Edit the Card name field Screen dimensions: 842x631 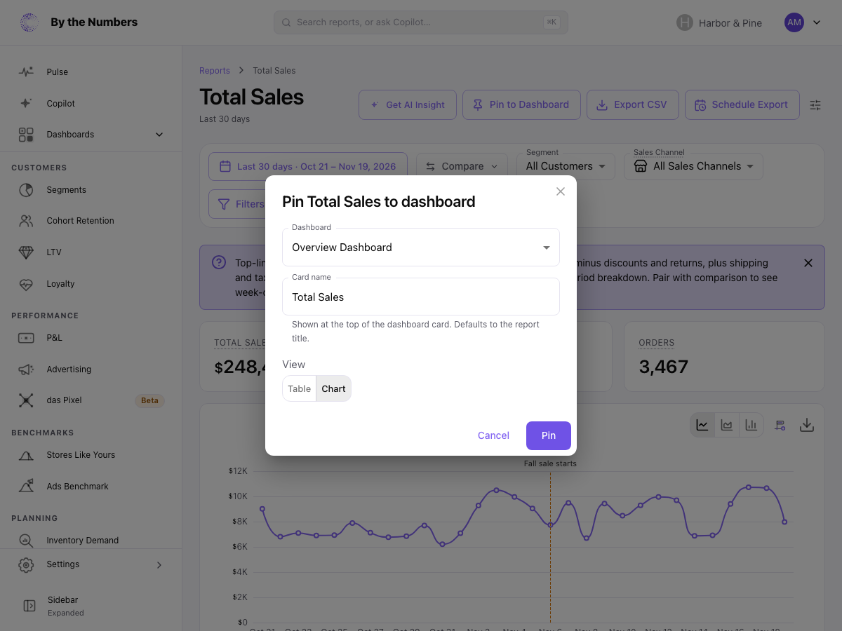tap(421, 297)
